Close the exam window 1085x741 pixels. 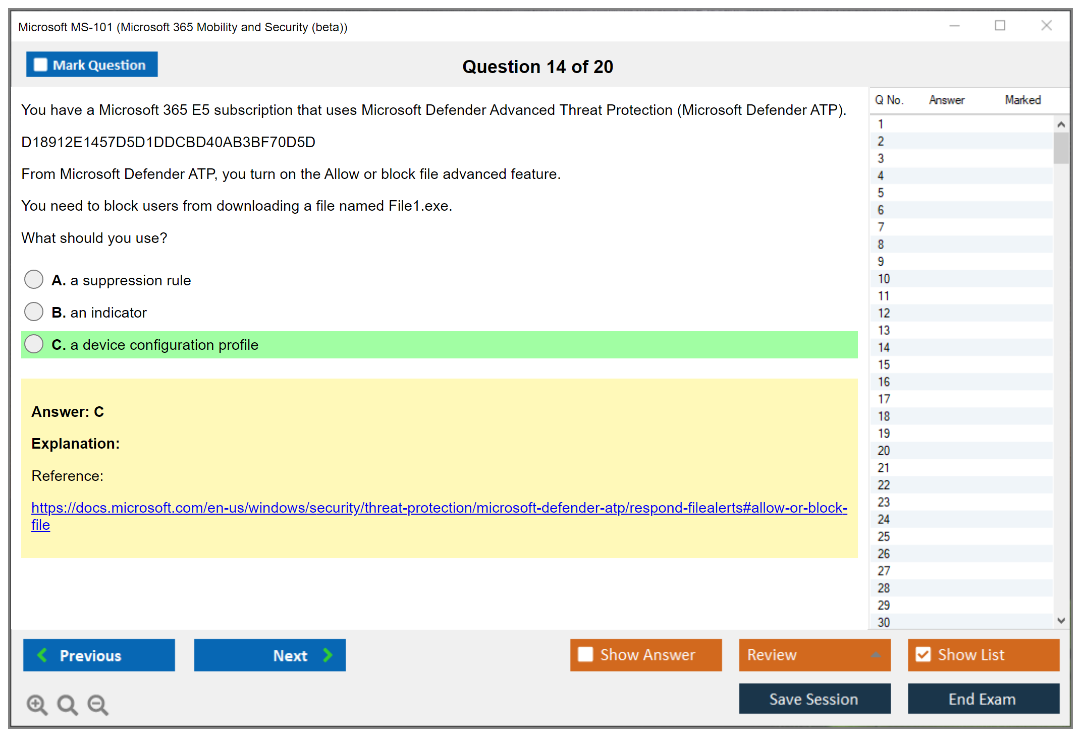click(1046, 26)
